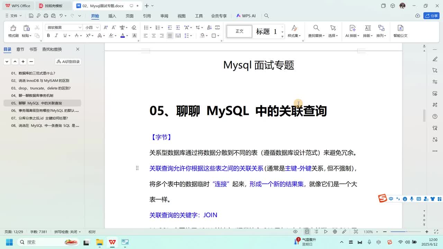Select justify alignment
This screenshot has width=443, height=249.
[170, 36]
